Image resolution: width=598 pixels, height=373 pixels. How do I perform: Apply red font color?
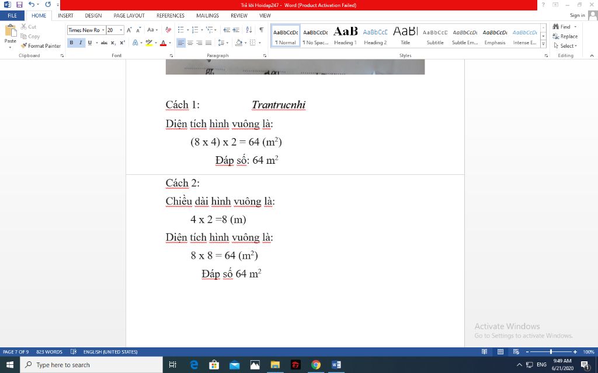click(x=164, y=43)
